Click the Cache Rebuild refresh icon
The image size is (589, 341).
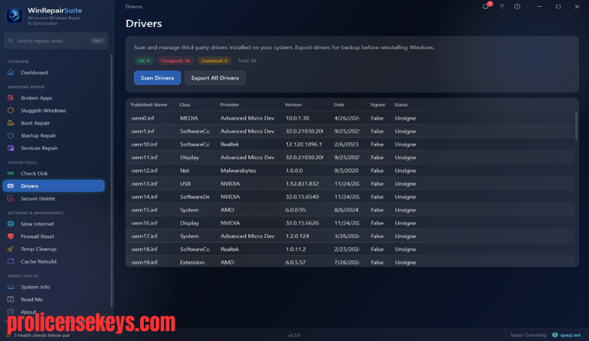[11, 261]
